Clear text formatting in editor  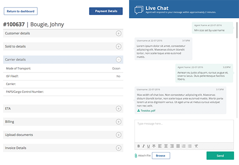(x=196, y=146)
